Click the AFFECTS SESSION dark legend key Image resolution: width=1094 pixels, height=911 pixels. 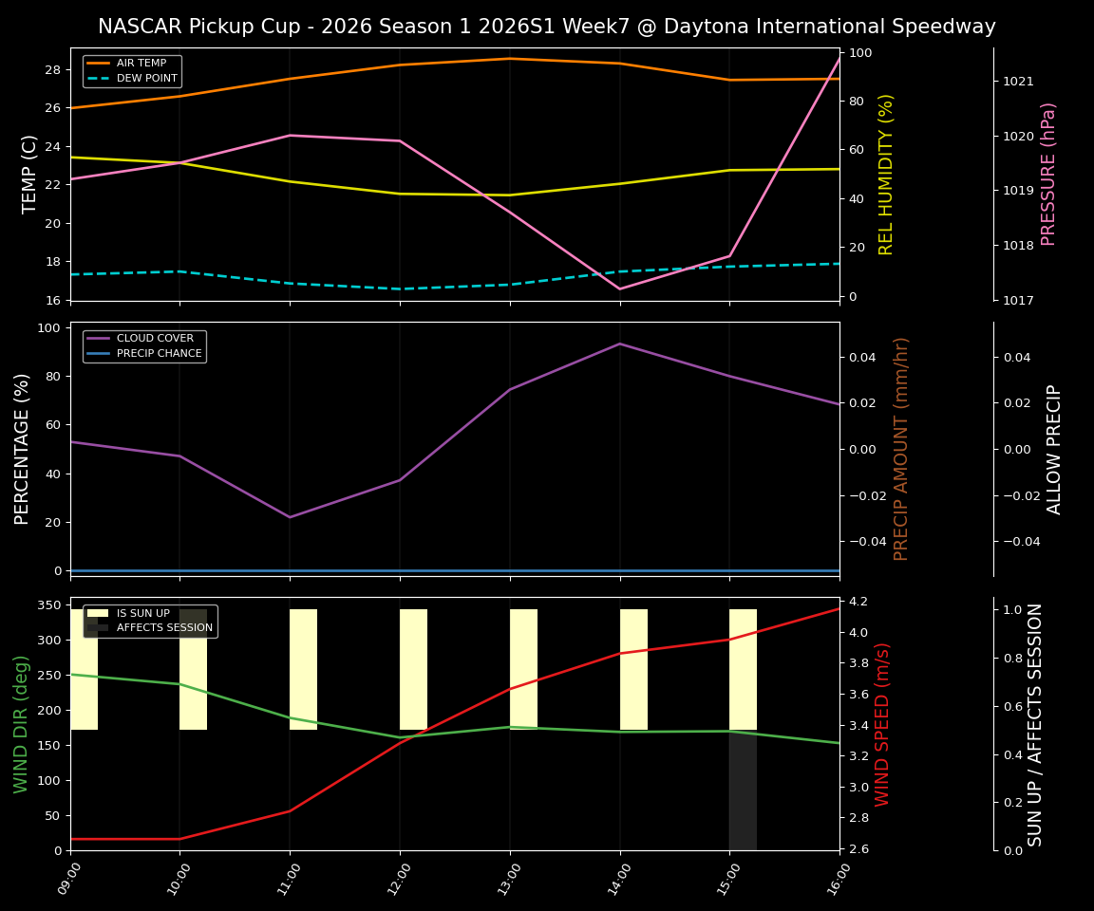(99, 628)
